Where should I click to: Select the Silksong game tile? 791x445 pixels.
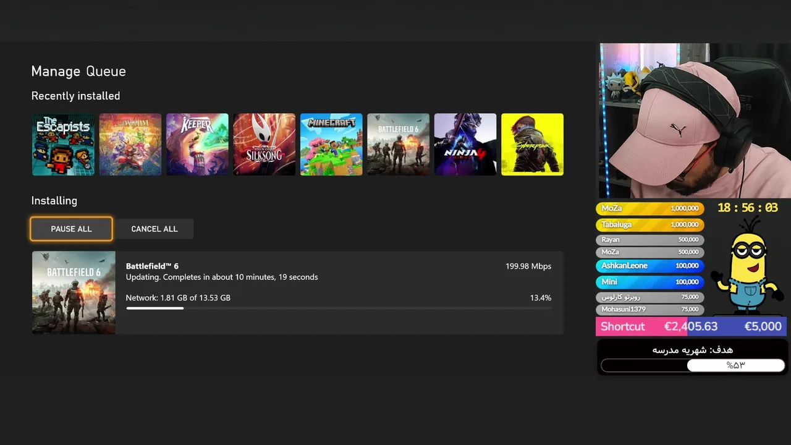coord(264,144)
